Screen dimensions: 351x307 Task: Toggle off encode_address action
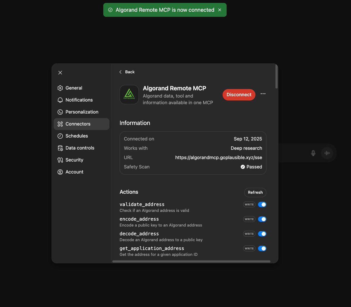point(262,219)
